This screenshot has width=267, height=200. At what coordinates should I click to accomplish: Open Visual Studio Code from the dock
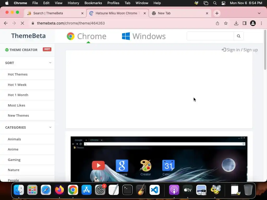coord(155,190)
